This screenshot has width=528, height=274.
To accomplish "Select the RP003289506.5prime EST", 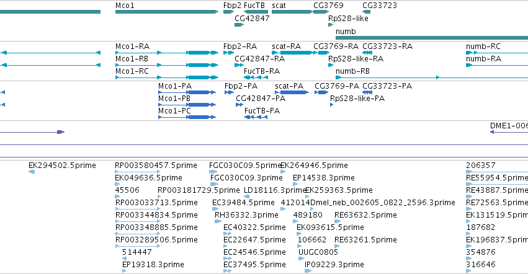I will point(156,240).
